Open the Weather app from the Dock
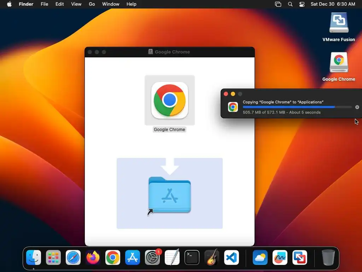 pyautogui.click(x=260, y=257)
